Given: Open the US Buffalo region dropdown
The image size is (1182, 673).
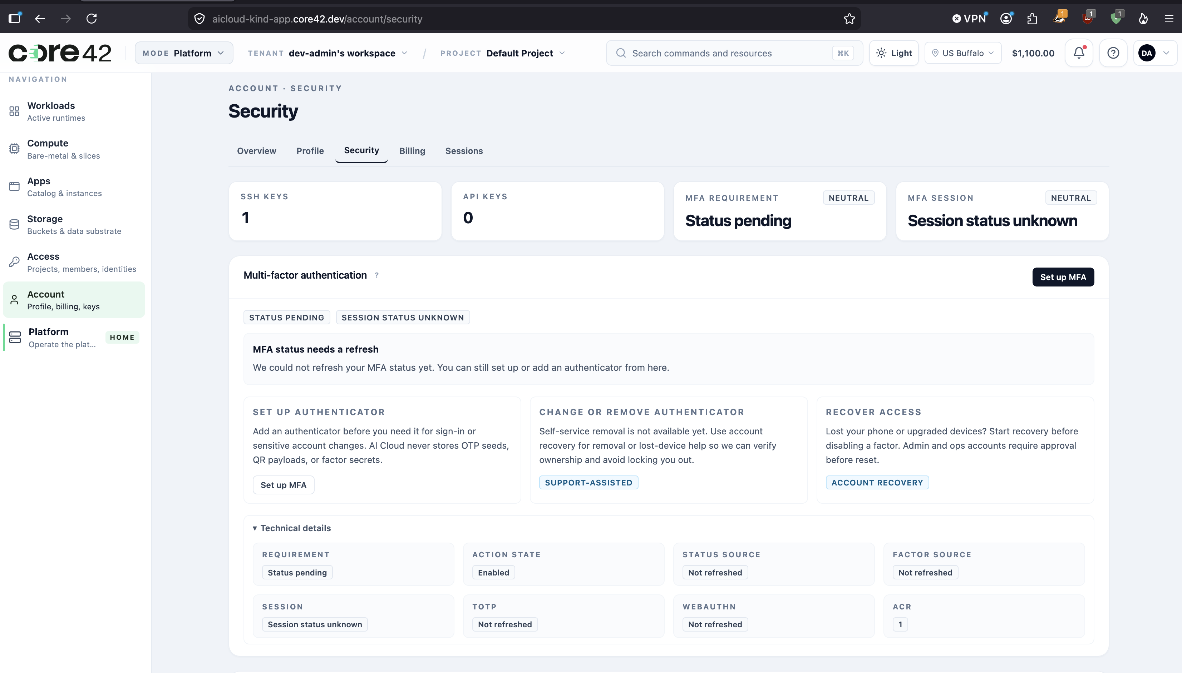Looking at the screenshot, I should pos(963,53).
